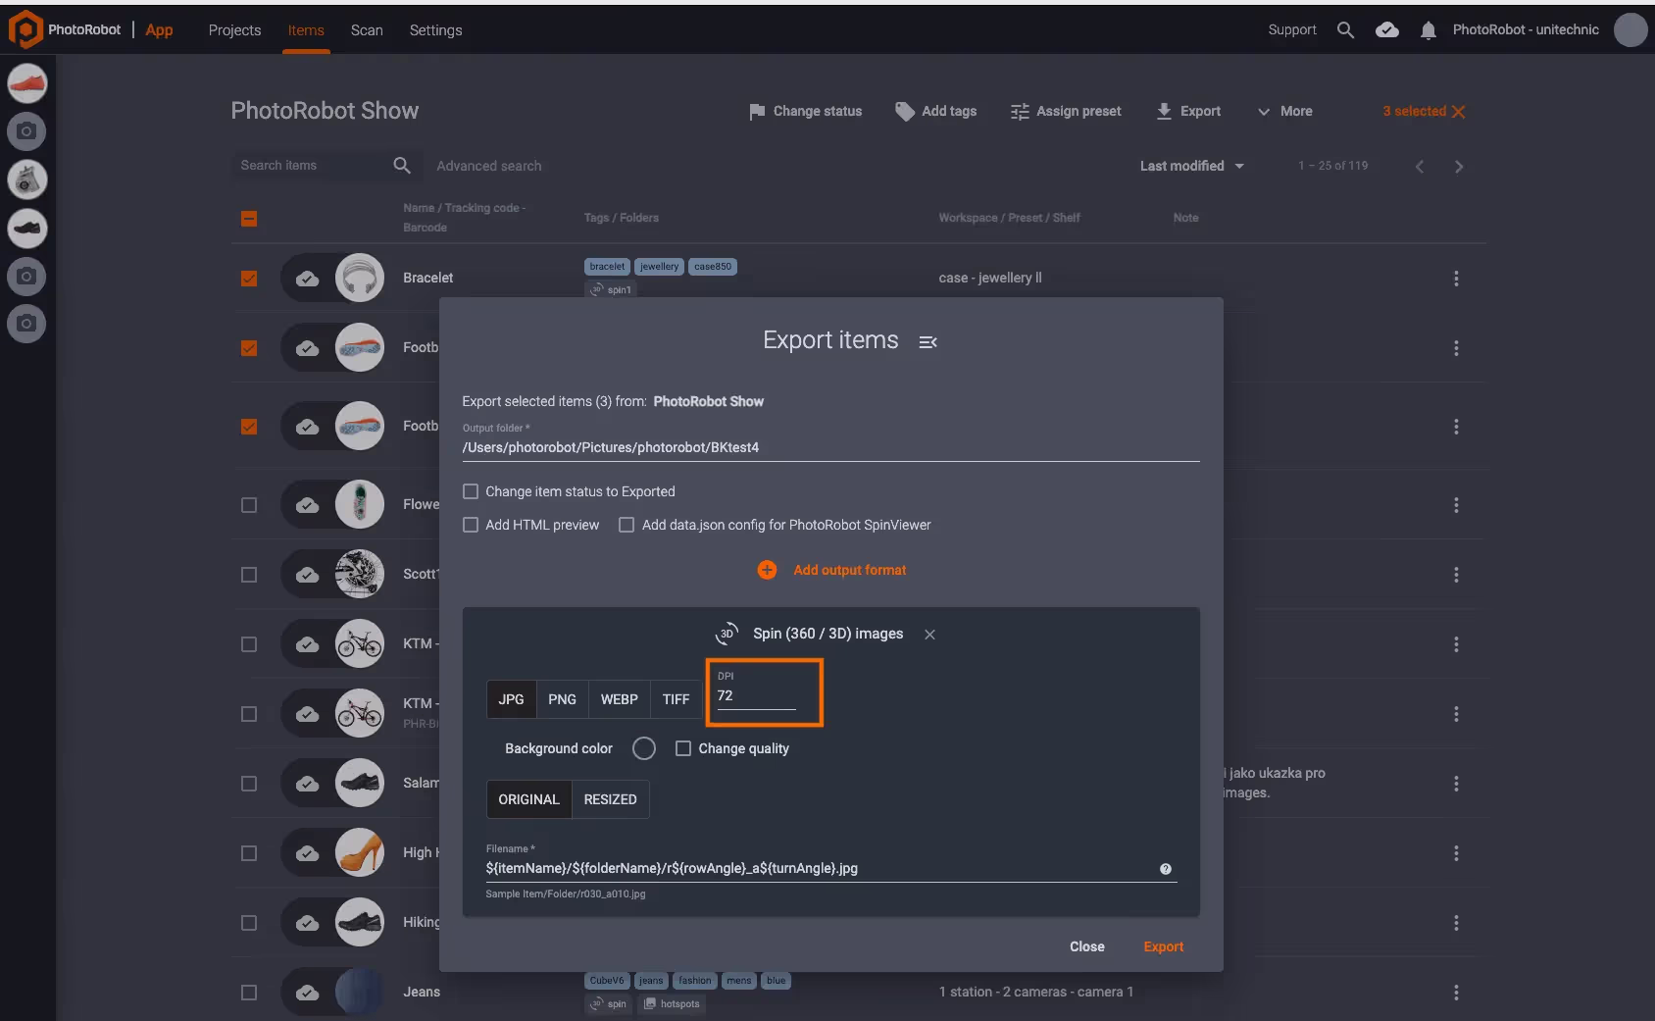Click Change status button
This screenshot has height=1021, width=1655.
[x=805, y=112]
